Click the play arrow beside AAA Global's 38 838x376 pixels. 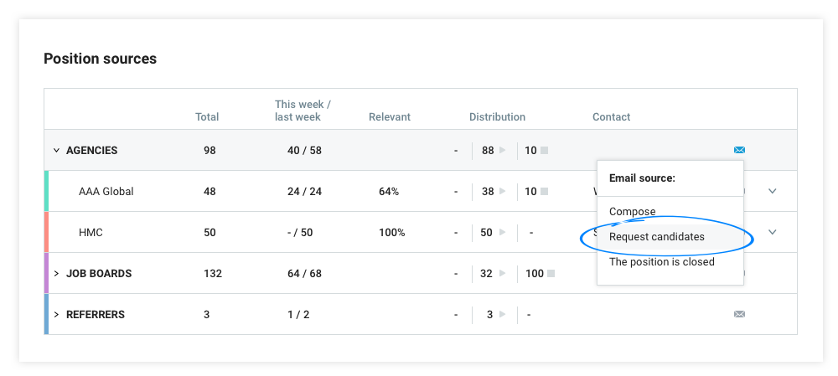[503, 192]
